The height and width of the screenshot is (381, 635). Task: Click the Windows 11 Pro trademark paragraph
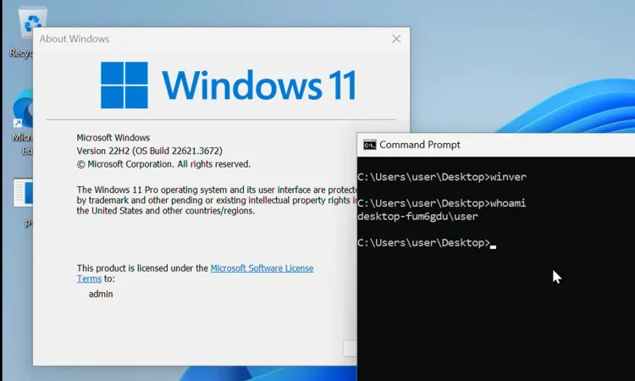coord(217,200)
